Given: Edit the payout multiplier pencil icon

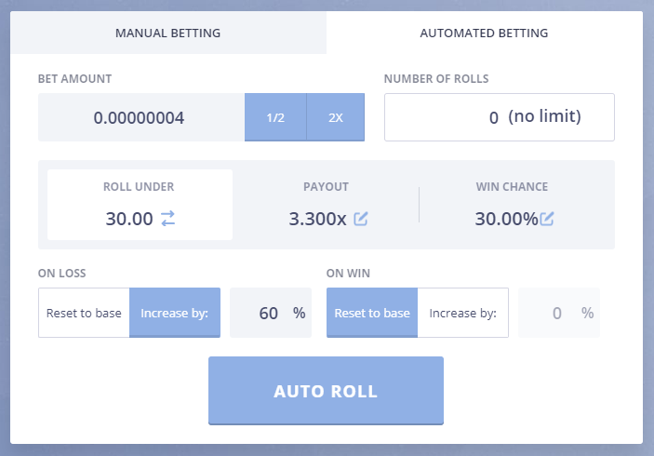Looking at the screenshot, I should tap(361, 219).
